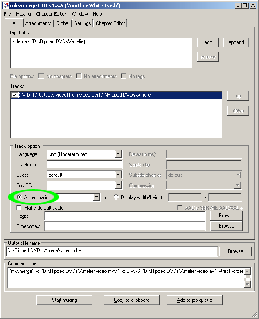Viewport: 259px width, 319px height.
Task: Open the Muxing menu
Action: (x=23, y=14)
